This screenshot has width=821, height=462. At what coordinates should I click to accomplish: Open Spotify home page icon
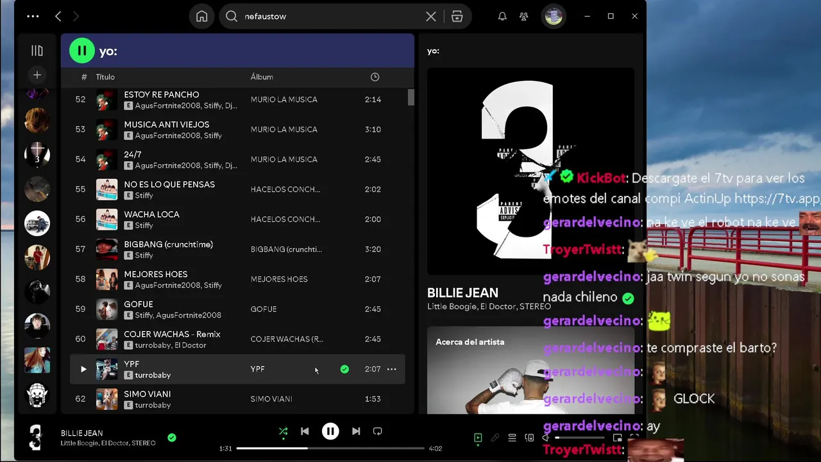[201, 17]
